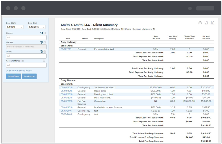Focus the Clients input field
This screenshot has height=144, width=222.
coord(26,38)
